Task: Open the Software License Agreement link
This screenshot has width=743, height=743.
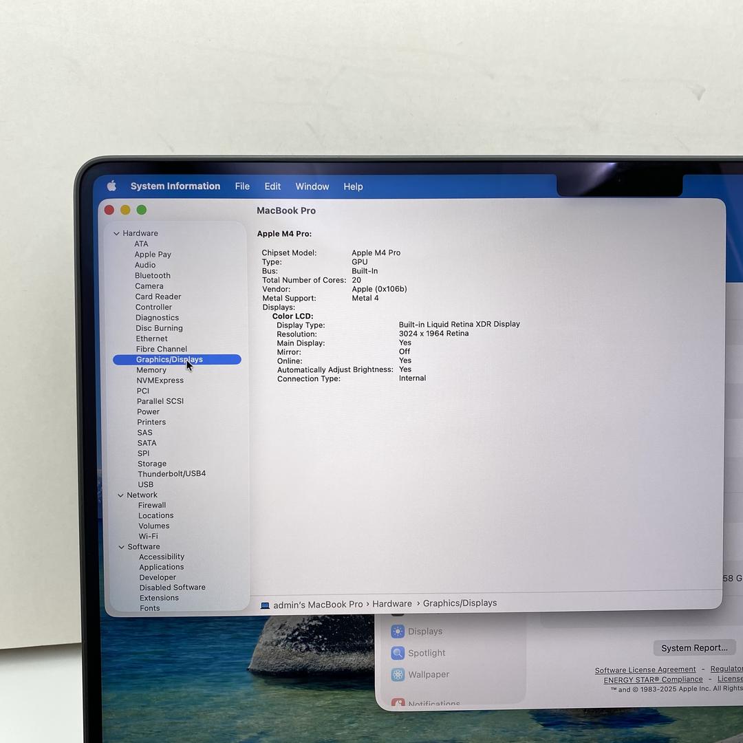Action: click(x=645, y=670)
